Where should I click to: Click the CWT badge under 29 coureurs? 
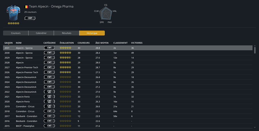pyautogui.click(x=30, y=18)
